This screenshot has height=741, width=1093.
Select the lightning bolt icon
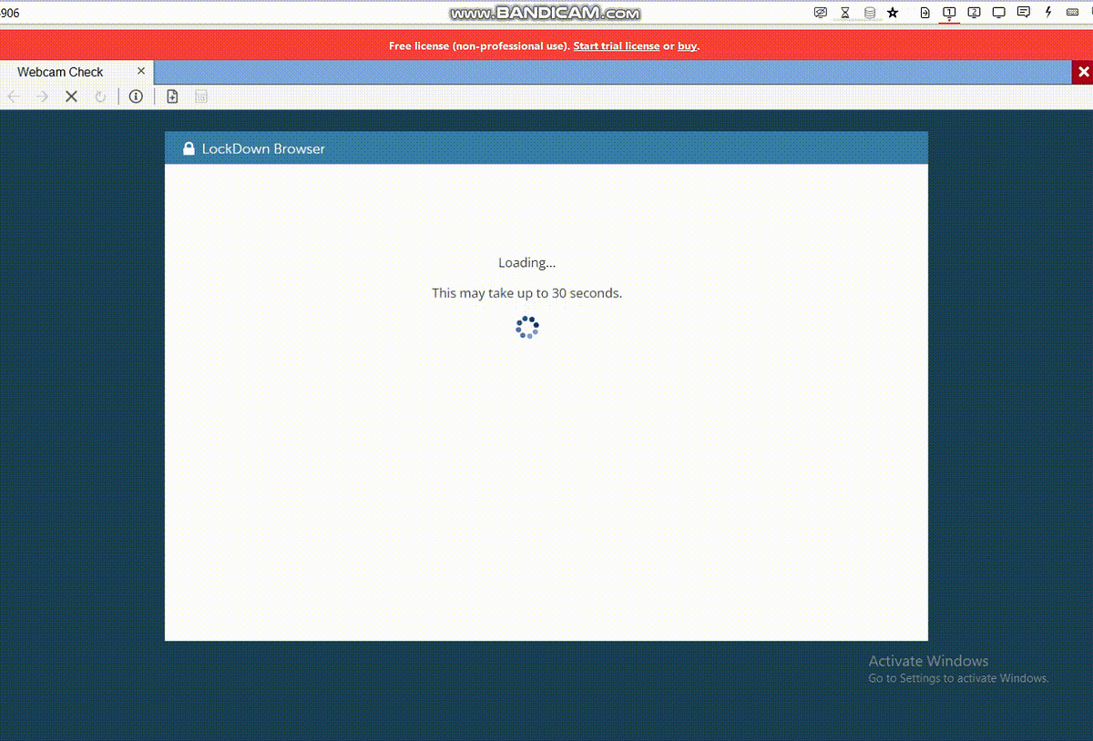pyautogui.click(x=1048, y=12)
